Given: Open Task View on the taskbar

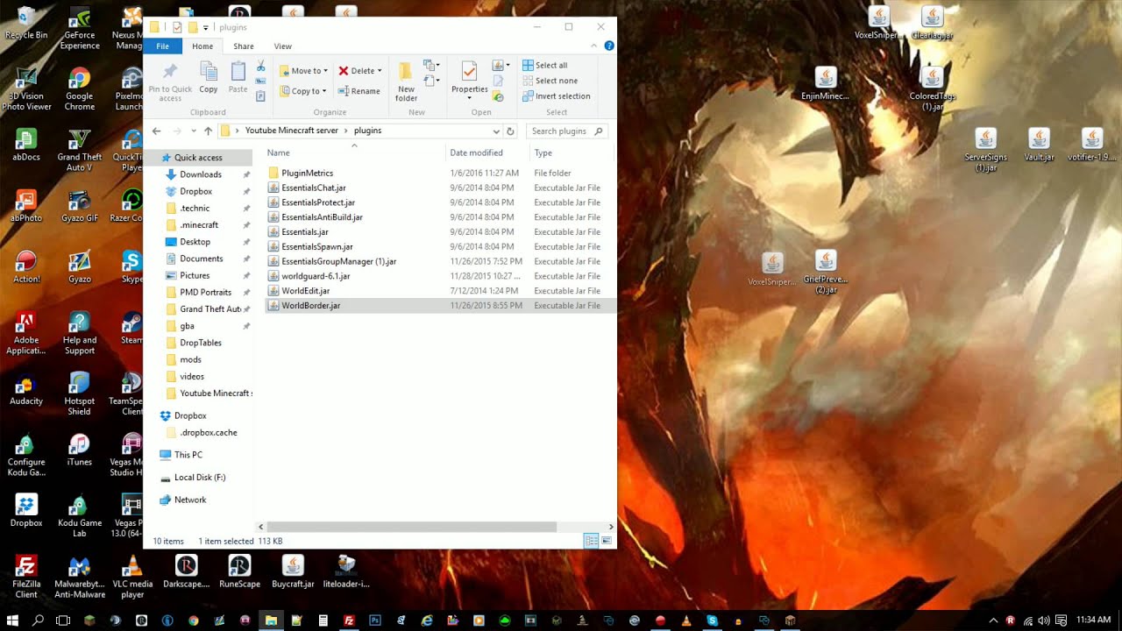Looking at the screenshot, I should point(63,620).
